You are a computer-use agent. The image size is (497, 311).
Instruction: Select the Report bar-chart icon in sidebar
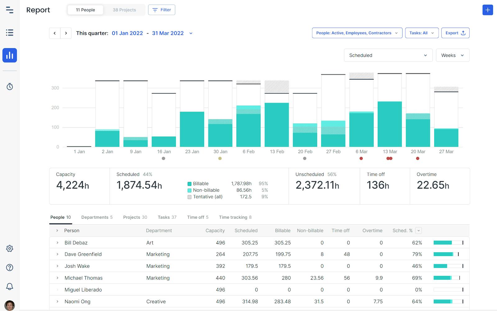(x=10, y=55)
